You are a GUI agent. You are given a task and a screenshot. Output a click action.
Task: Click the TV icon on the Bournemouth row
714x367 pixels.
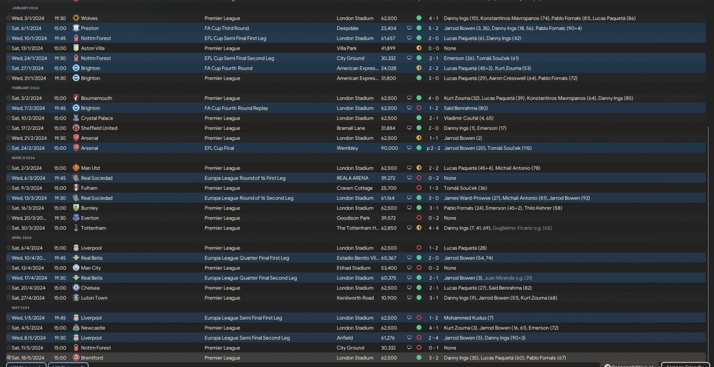pos(409,99)
